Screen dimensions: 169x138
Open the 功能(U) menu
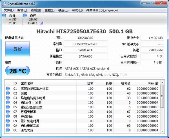tap(35, 10)
